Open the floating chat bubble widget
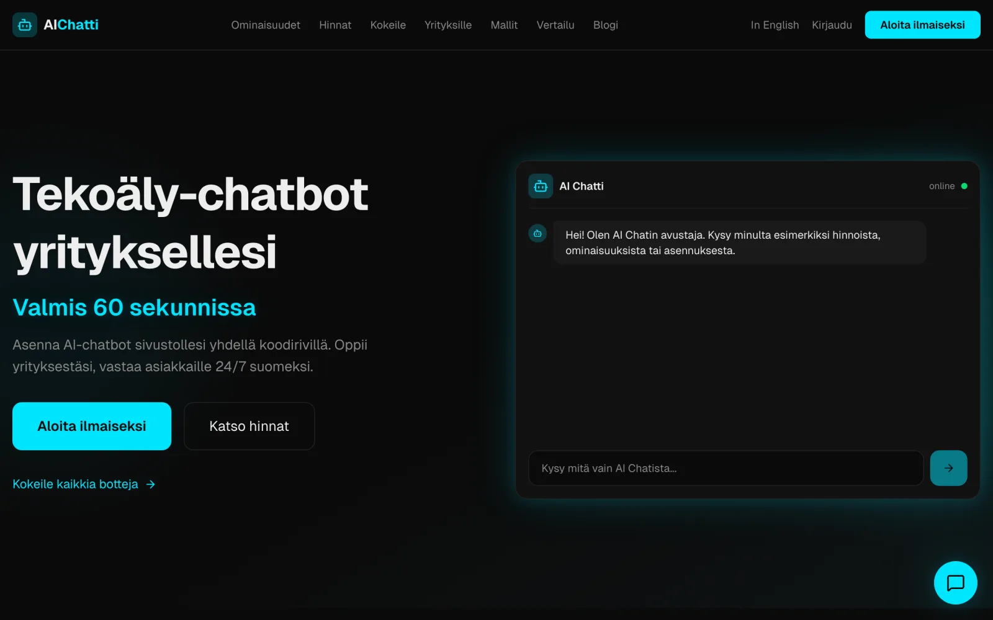 click(x=955, y=583)
